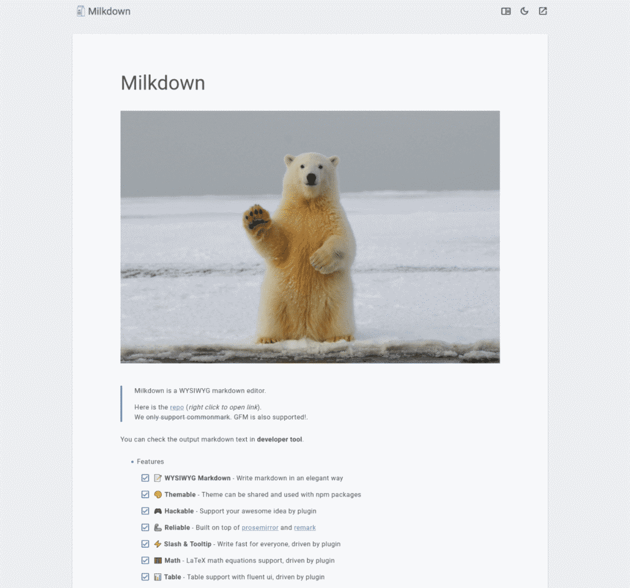Viewport: 630px width, 588px height.
Task: Toggle the two-column split view icon
Action: 506,11
